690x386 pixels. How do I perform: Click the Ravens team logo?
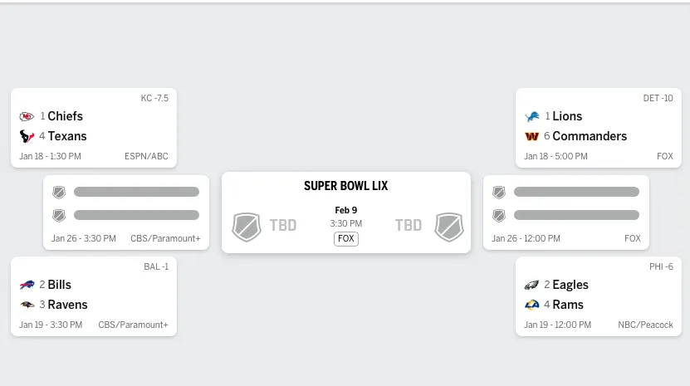(x=27, y=305)
